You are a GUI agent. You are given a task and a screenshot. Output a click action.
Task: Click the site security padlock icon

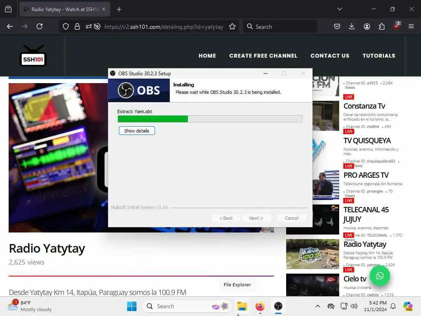tap(77, 26)
